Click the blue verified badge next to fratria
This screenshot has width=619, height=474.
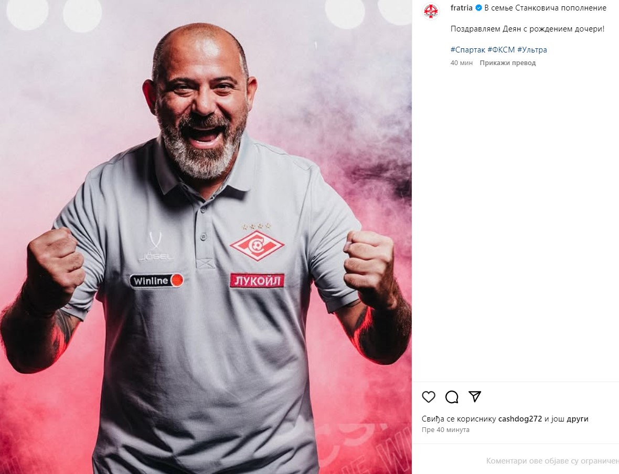click(478, 8)
